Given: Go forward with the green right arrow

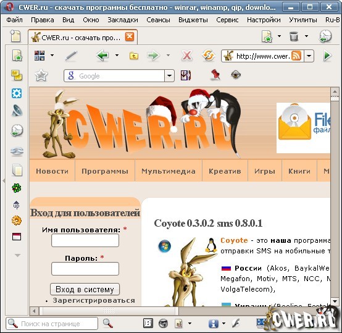Looking at the screenshot, I should 153,56.
